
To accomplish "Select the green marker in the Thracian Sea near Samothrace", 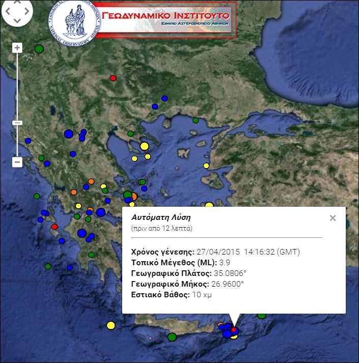I will [196, 120].
